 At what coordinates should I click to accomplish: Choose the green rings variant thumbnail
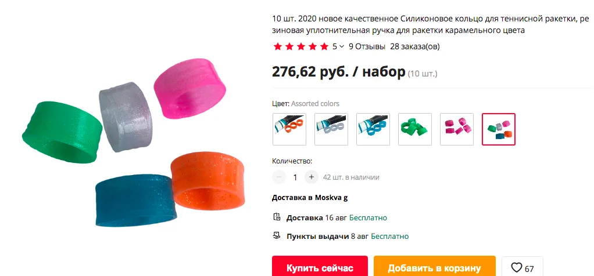pyautogui.click(x=415, y=129)
